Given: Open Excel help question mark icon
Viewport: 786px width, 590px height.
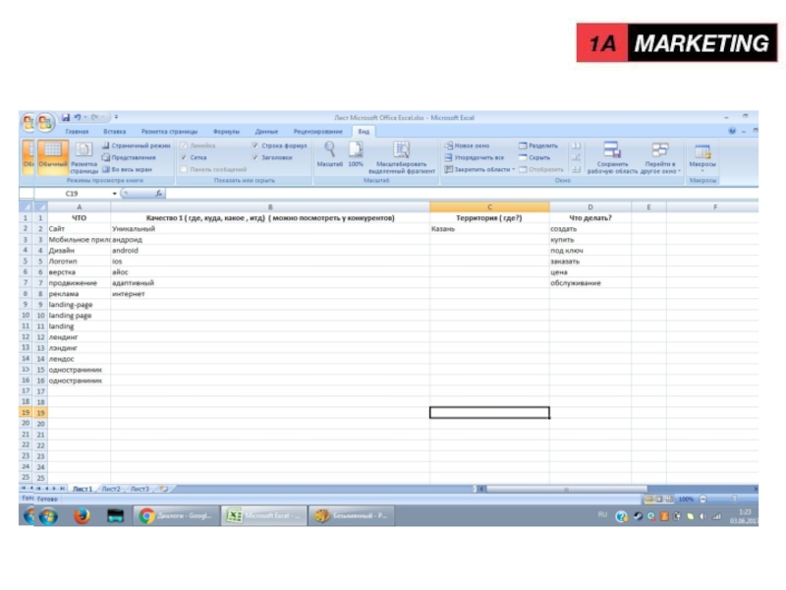Looking at the screenshot, I should tap(732, 131).
